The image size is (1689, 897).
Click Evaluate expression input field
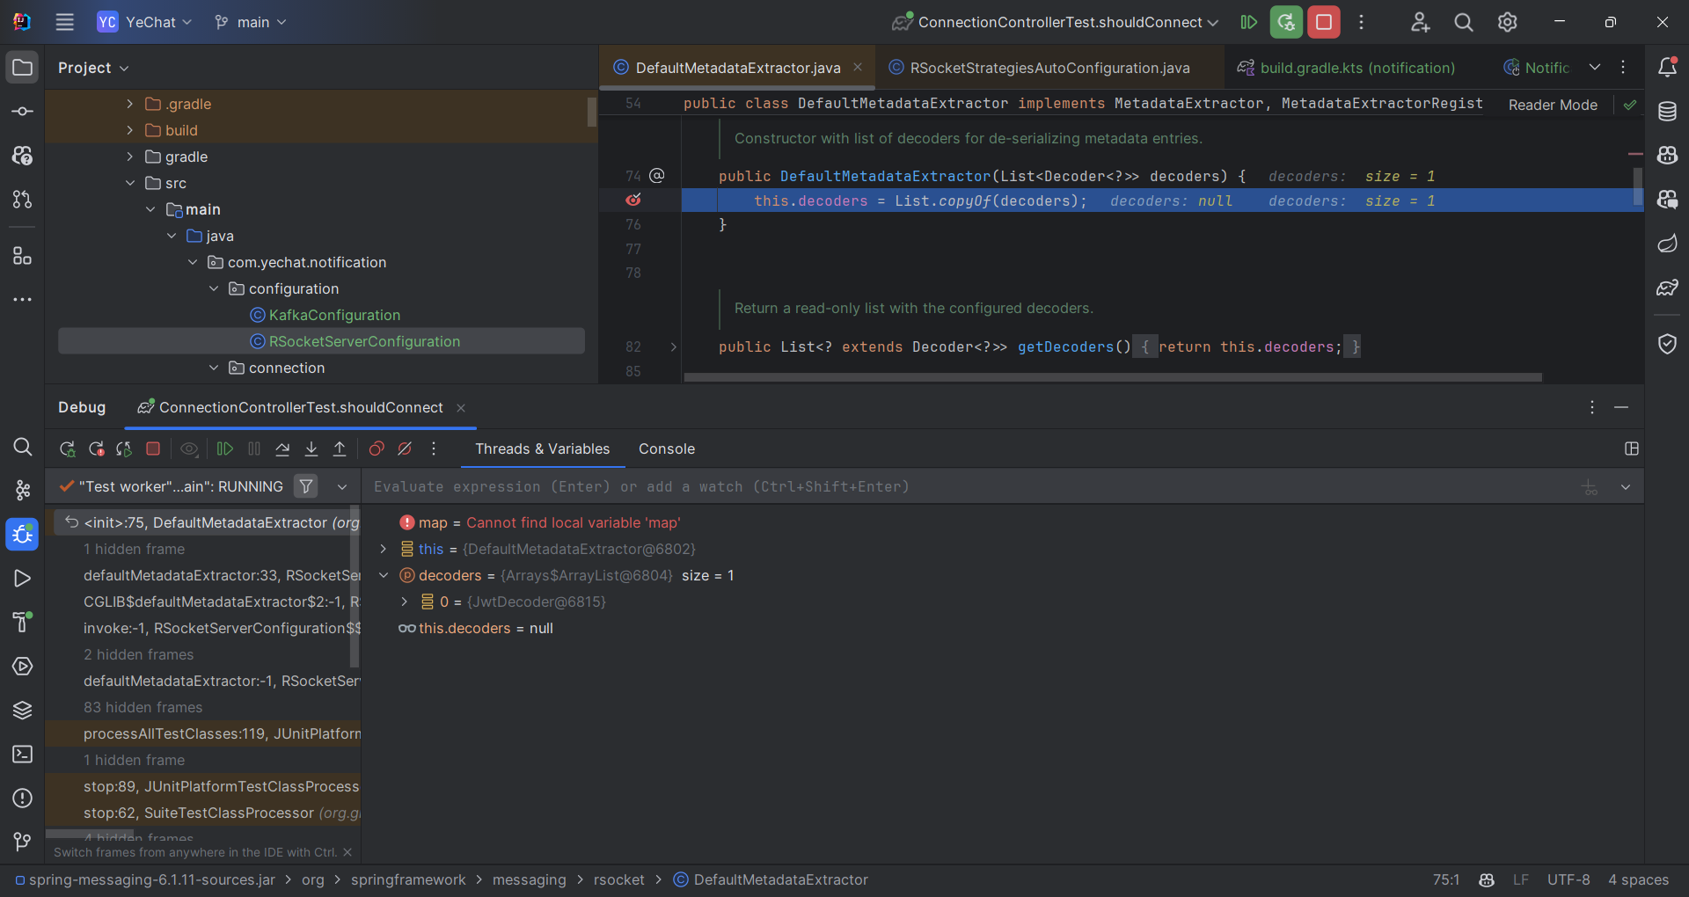pos(968,486)
